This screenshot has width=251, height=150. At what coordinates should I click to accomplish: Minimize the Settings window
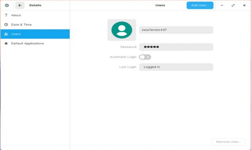point(222,5)
